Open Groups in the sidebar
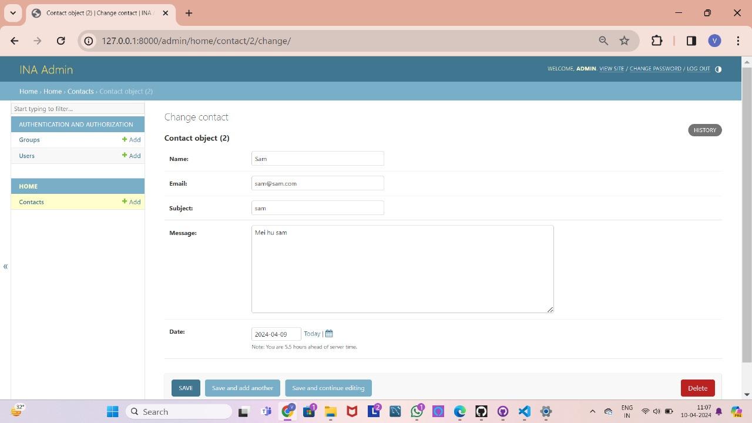The width and height of the screenshot is (752, 423). pyautogui.click(x=29, y=140)
